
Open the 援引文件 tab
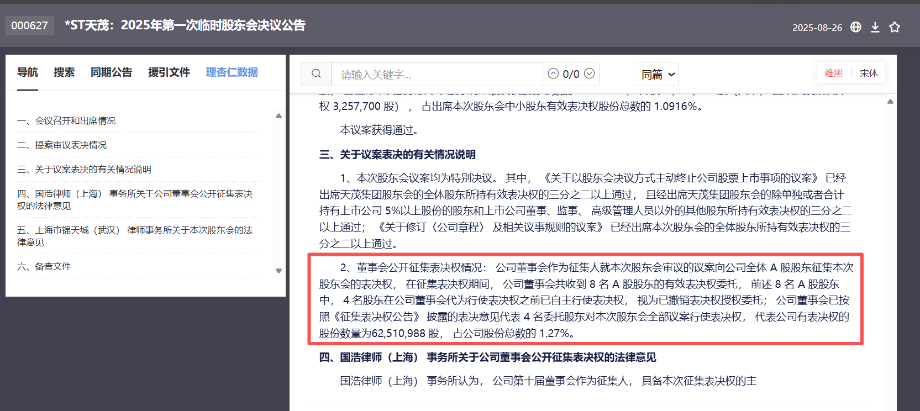tap(169, 72)
